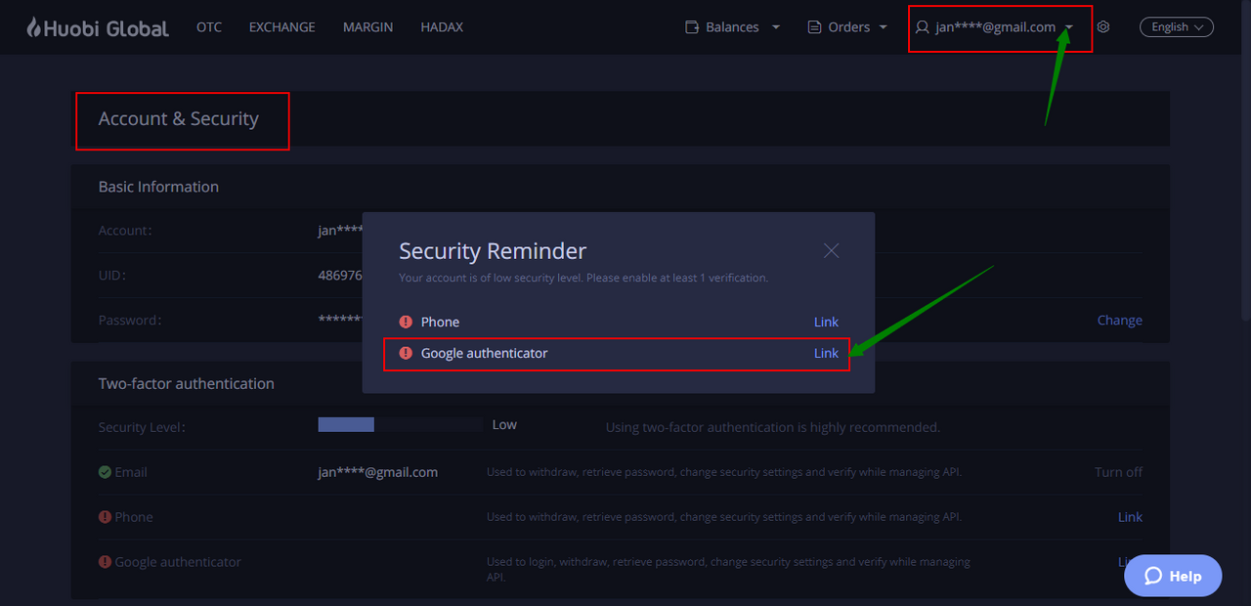Click the jan****@gmail.com value in Email row
The image size is (1251, 606).
point(378,472)
